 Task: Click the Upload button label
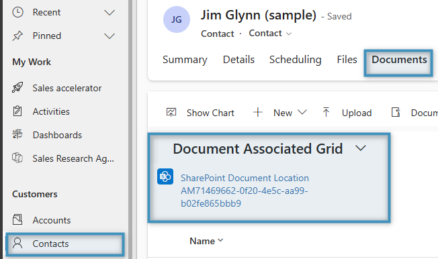357,113
